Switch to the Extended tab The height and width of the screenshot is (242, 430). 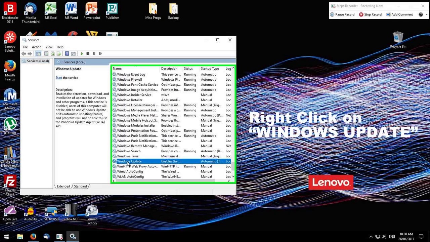(63, 186)
